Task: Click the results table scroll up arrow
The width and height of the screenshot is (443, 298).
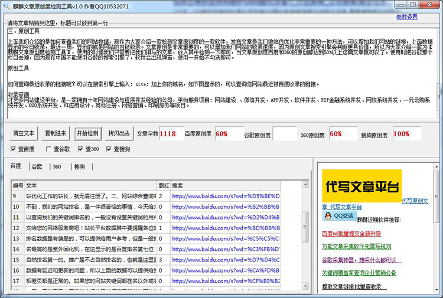Action: coord(305,185)
